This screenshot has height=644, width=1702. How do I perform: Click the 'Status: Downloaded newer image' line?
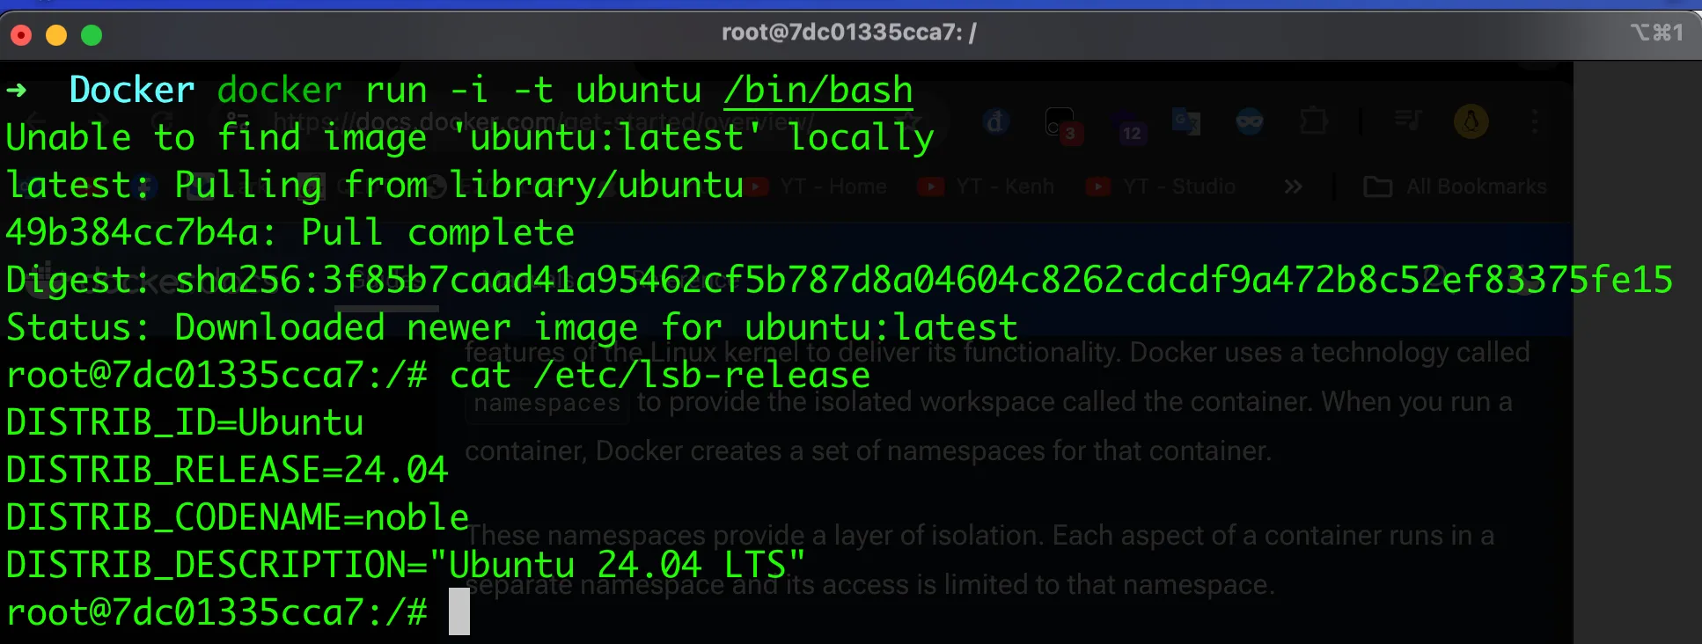512,327
